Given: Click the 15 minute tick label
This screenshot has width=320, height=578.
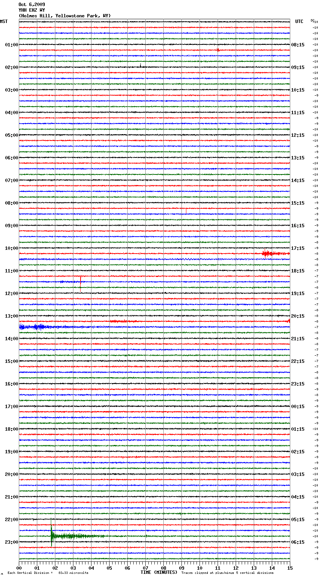Looking at the screenshot, I should point(290,568).
